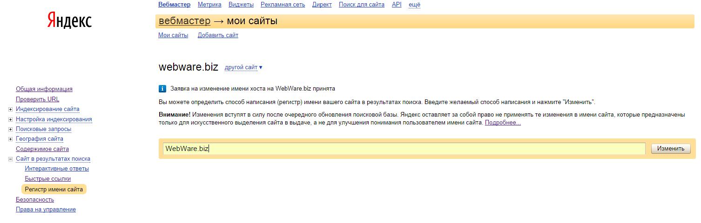
Task: Expand the Индексирование сайта tree node
Action: pos(11,109)
